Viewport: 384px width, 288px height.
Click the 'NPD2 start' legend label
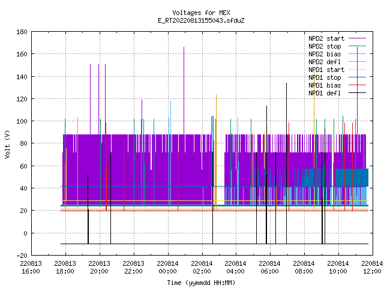coord(326,38)
